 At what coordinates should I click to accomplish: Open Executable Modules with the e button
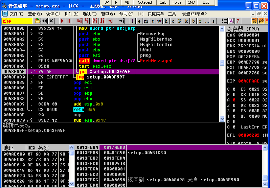(x=139, y=21)
